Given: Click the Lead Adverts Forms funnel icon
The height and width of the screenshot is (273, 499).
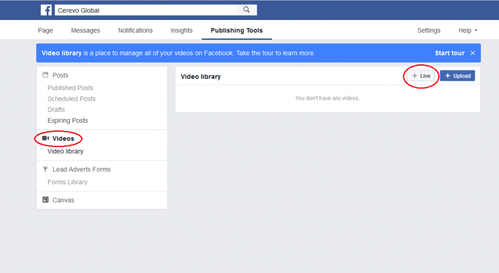Looking at the screenshot, I should coord(45,169).
